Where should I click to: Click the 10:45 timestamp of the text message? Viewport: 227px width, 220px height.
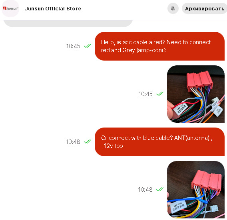(73, 46)
